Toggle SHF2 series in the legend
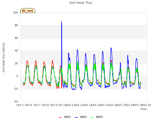 coord(81,117)
